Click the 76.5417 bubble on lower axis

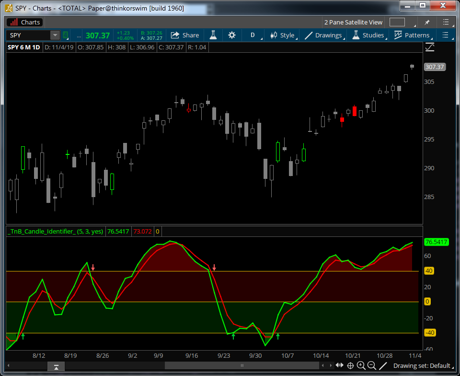click(x=436, y=242)
